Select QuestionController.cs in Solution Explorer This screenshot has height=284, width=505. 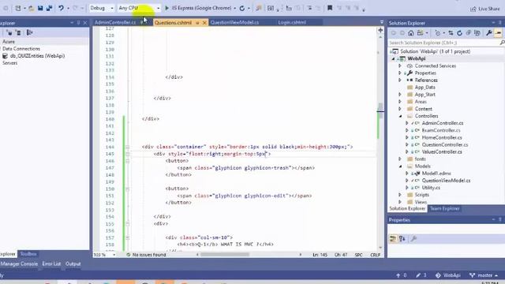pyautogui.click(x=445, y=144)
